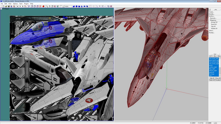This screenshot has height=124, width=221.
Task: Toggle the MUL multi-select button
Action: [219, 56]
